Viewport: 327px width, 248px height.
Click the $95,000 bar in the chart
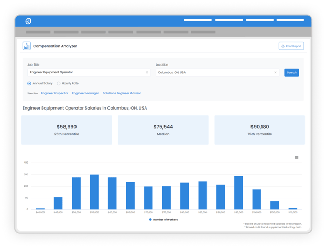click(x=238, y=192)
